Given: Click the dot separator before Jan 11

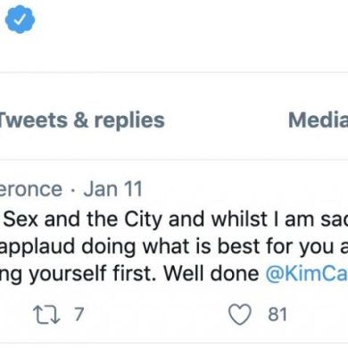Looking at the screenshot, I should click(x=73, y=190).
